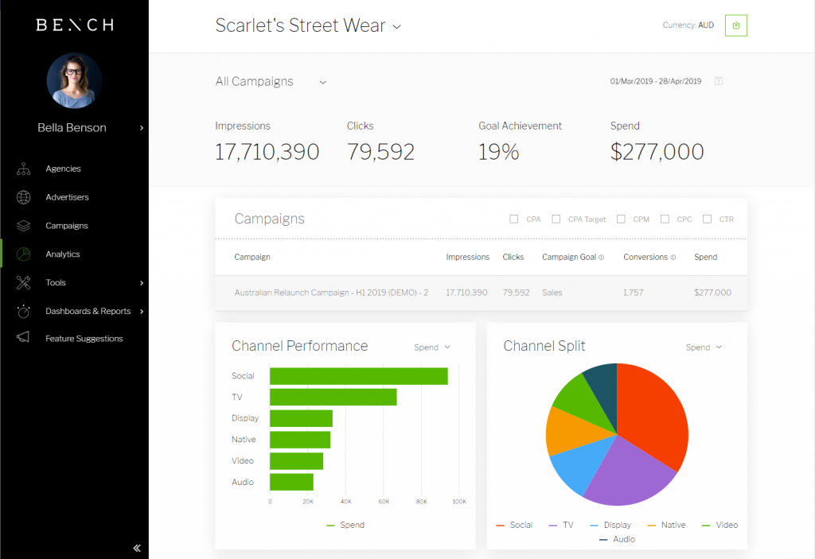The image size is (815, 559).
Task: Click the Advertisers globe icon
Action: click(x=23, y=197)
